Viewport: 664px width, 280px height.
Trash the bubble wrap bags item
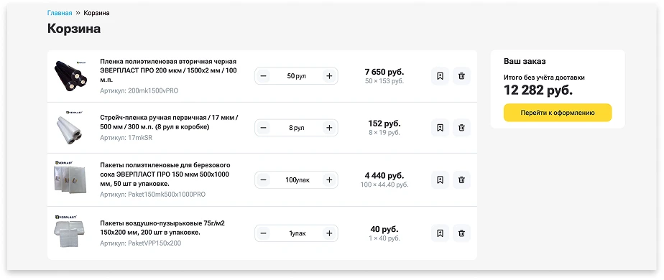click(x=461, y=233)
